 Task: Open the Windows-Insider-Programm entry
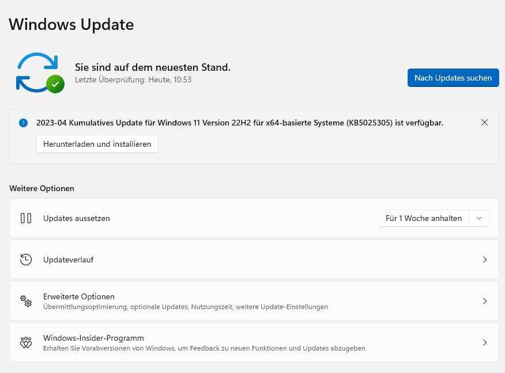pos(93,338)
